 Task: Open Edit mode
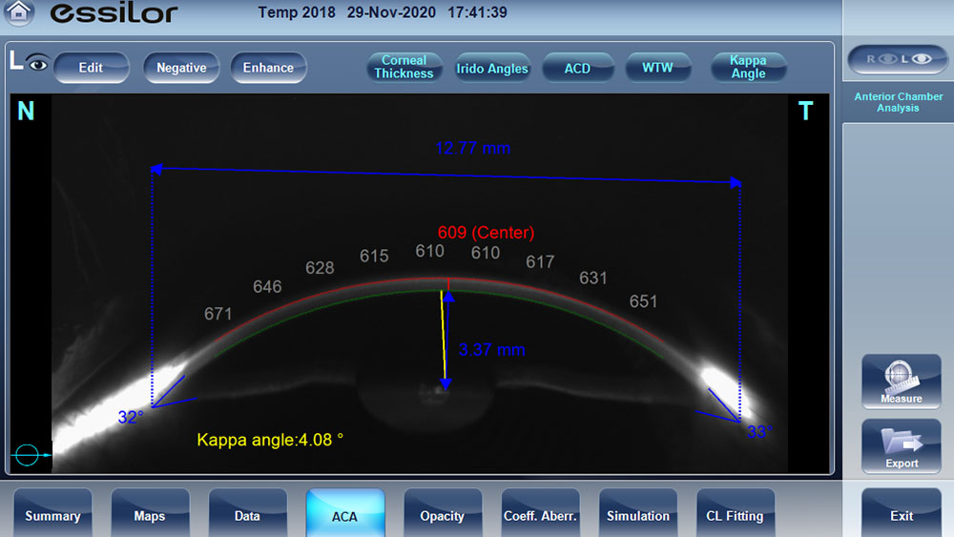[x=92, y=68]
